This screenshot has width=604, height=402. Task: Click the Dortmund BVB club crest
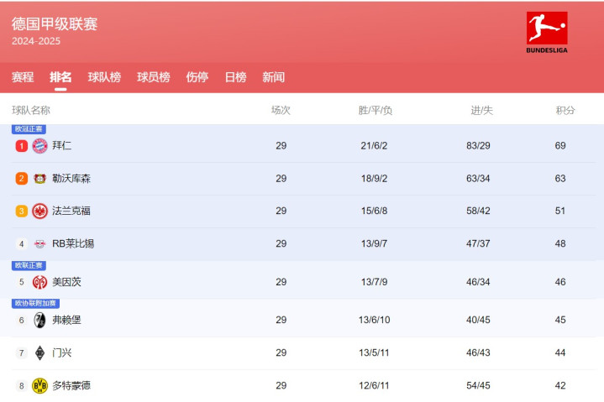point(39,385)
